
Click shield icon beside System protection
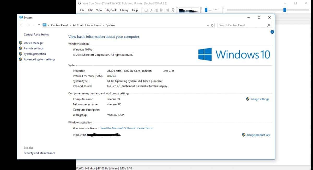click(x=20, y=54)
